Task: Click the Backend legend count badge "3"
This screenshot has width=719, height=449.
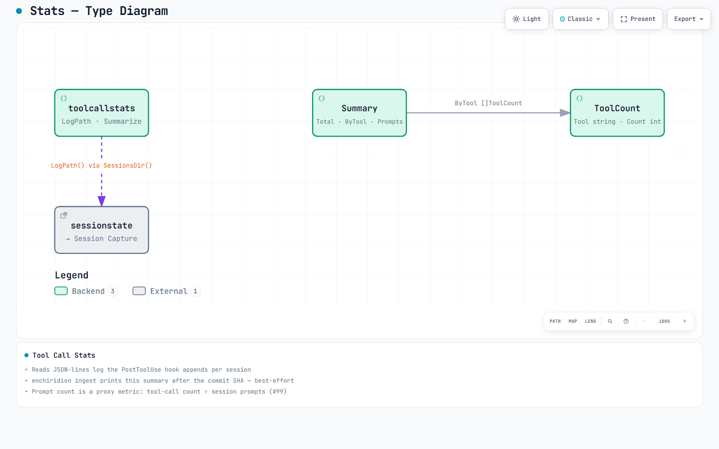Action: 113,291
